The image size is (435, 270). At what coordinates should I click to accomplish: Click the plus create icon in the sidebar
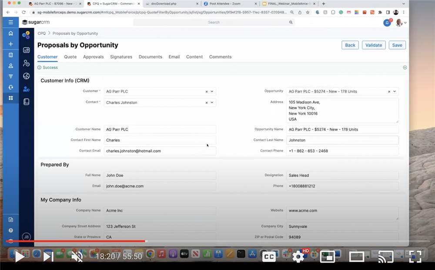pos(11,44)
